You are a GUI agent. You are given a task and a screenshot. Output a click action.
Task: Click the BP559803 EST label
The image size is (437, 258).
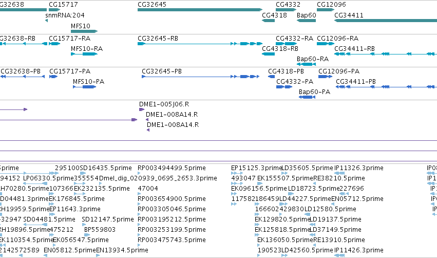pos(100,230)
